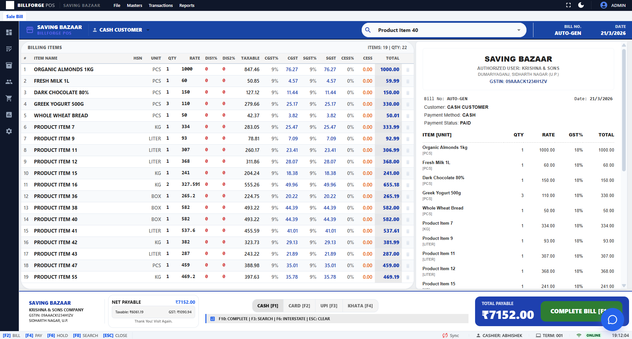Select the Billing icon in the sidebar

click(9, 49)
